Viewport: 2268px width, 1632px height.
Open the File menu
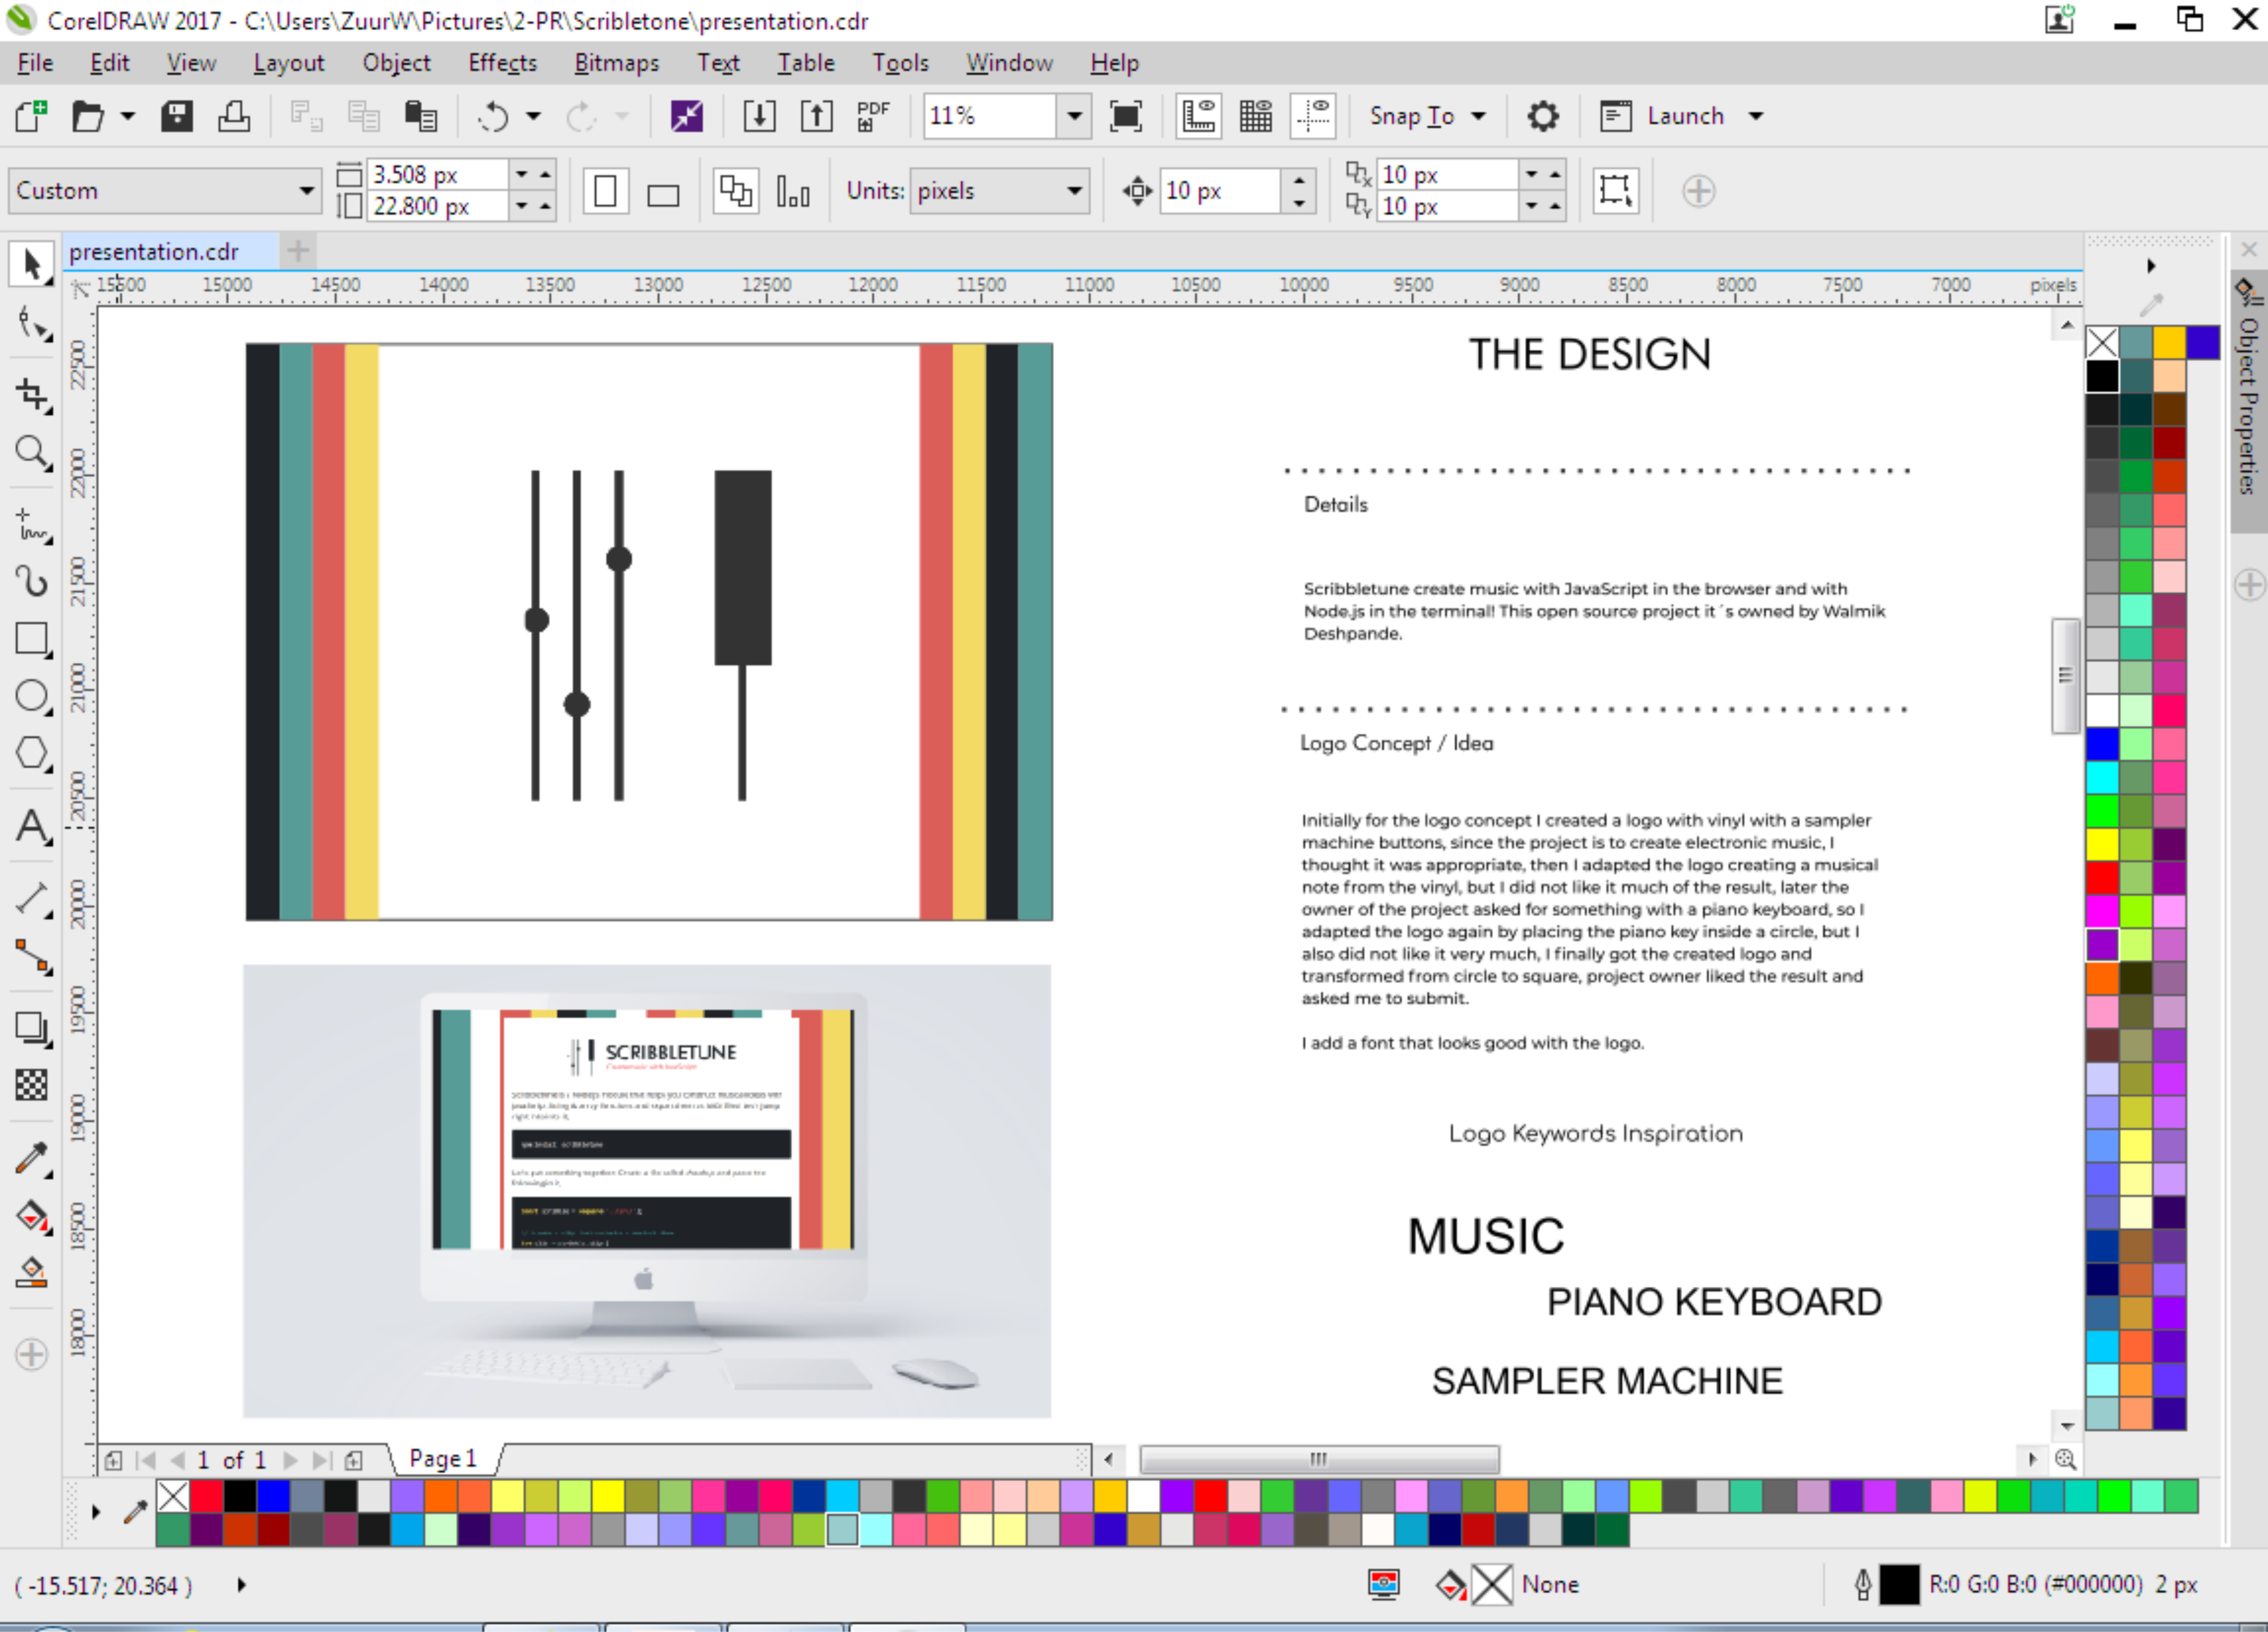coord(35,63)
